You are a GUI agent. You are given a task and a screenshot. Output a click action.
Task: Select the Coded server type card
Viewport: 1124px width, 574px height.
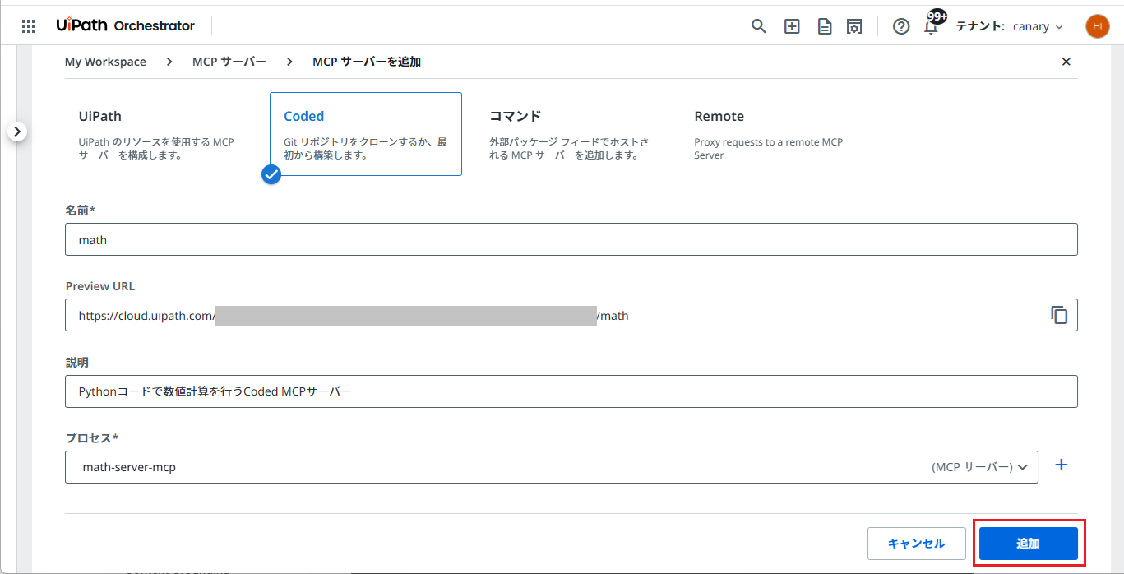(x=366, y=134)
